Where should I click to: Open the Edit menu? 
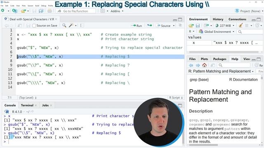(x=7, y=6)
